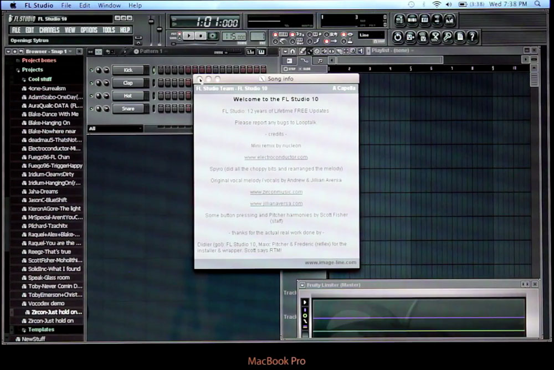
Task: Adjust the swing slider in step sequencer
Action: [x=234, y=52]
